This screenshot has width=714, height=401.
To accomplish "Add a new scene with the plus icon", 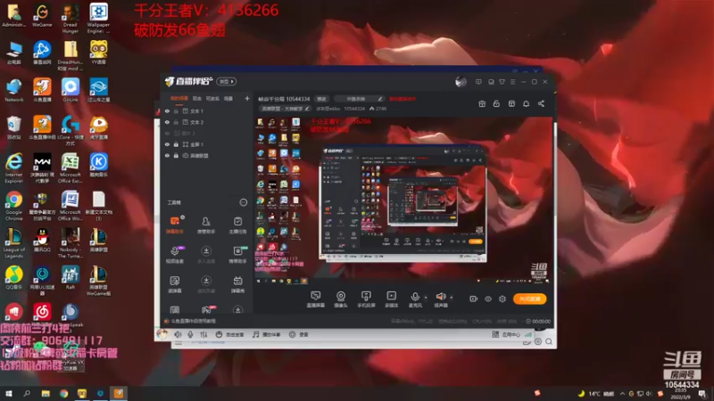I will [x=247, y=98].
